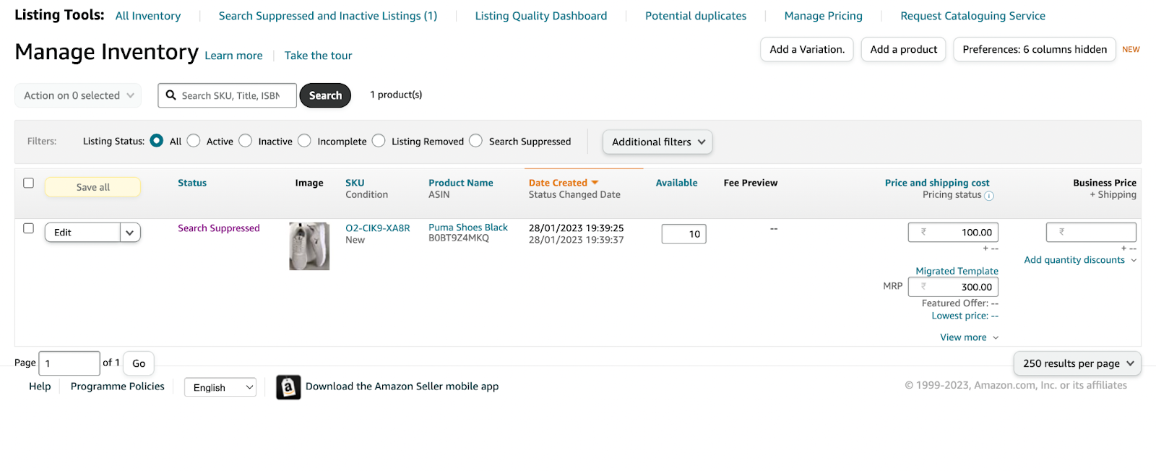Click the Date Created sort arrow

click(595, 183)
